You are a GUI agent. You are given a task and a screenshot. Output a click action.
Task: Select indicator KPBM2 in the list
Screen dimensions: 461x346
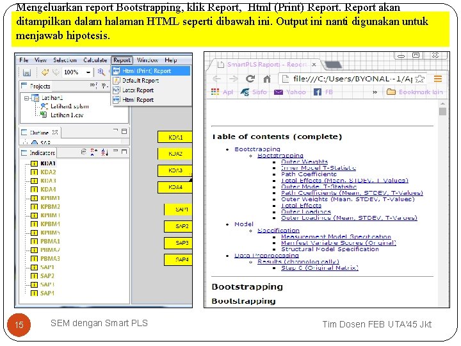[x=50, y=206]
